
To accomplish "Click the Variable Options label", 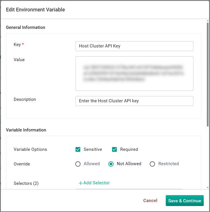I will (x=30, y=149).
